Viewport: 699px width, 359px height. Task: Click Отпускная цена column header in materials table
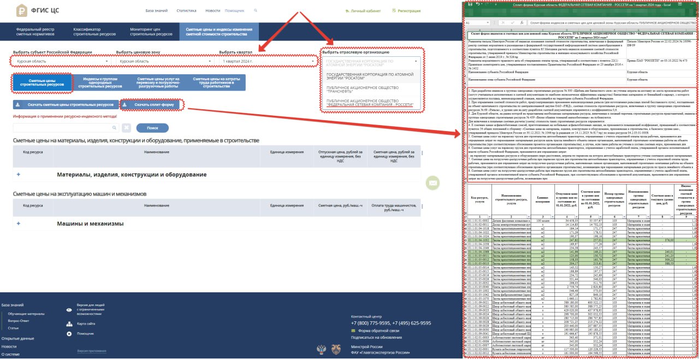pyautogui.click(x=340, y=157)
